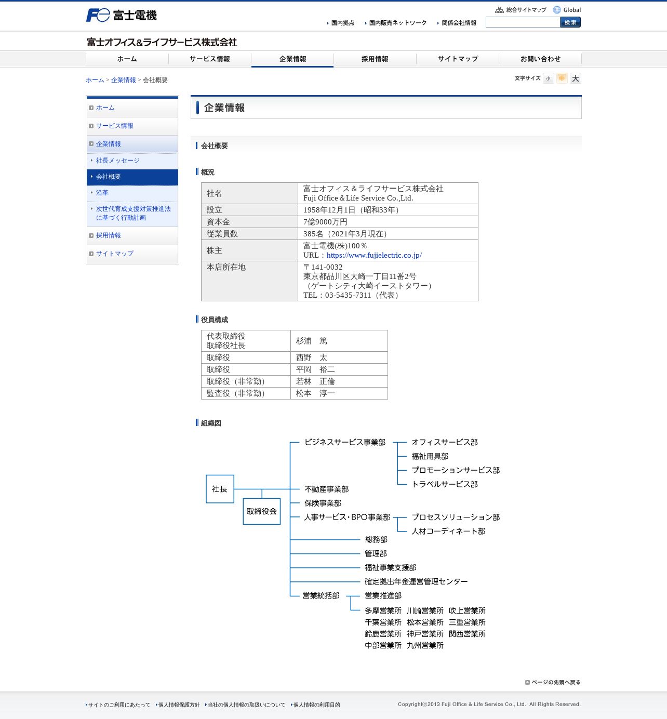Image resolution: width=667 pixels, height=719 pixels.
Task: Open 関係会社情報 header link
Action: (457, 23)
